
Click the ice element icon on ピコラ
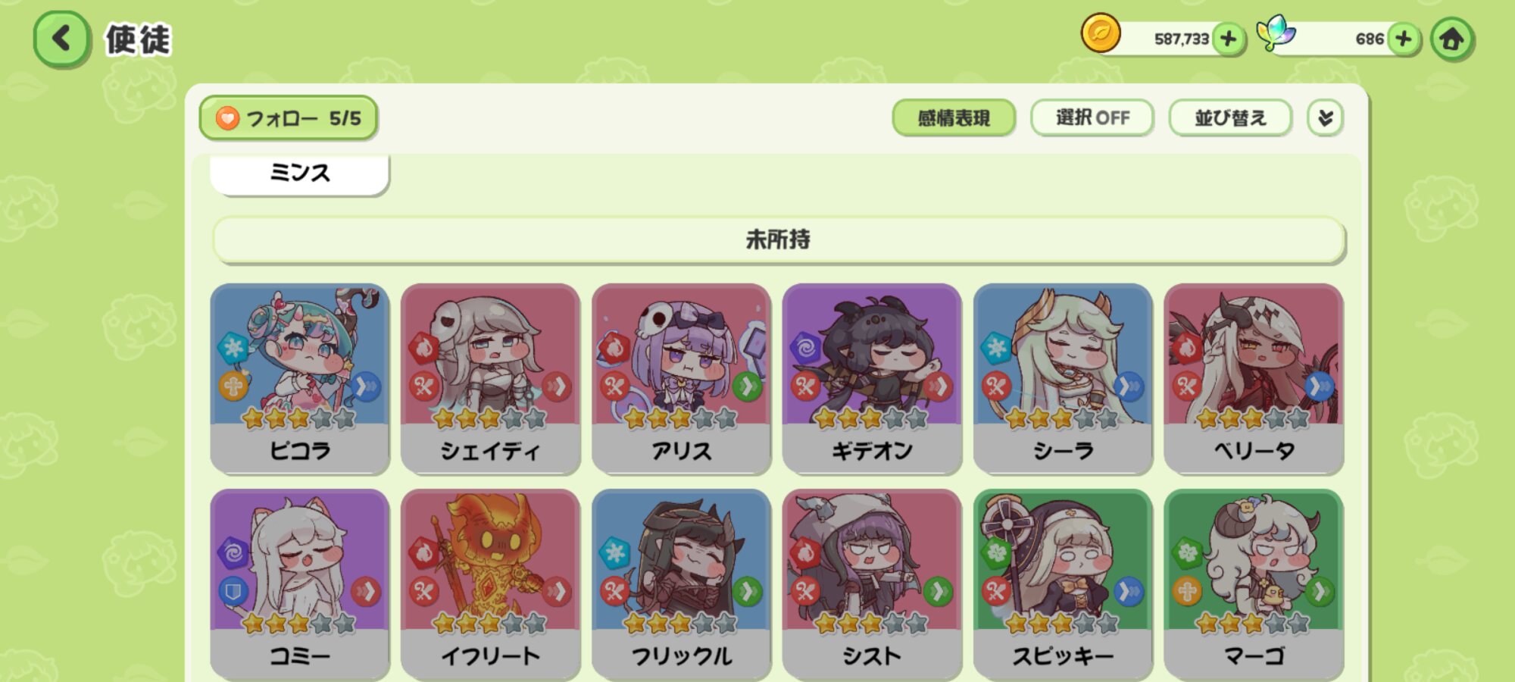(233, 348)
